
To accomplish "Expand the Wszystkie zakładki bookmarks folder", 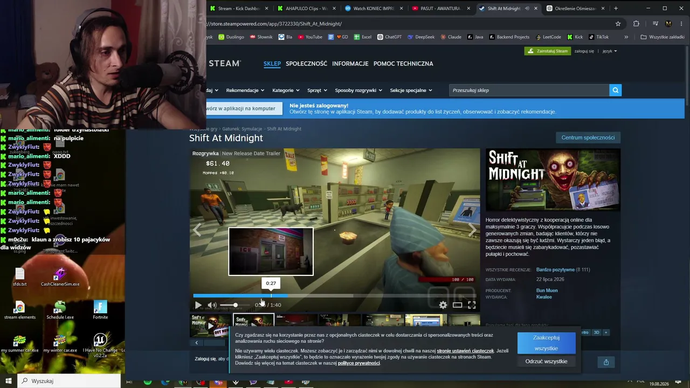I will coord(662,37).
